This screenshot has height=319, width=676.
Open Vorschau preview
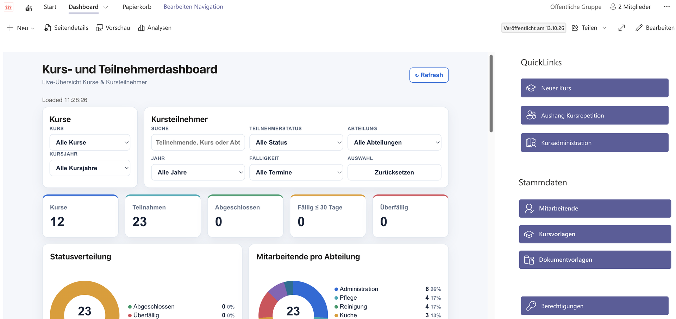pos(113,28)
